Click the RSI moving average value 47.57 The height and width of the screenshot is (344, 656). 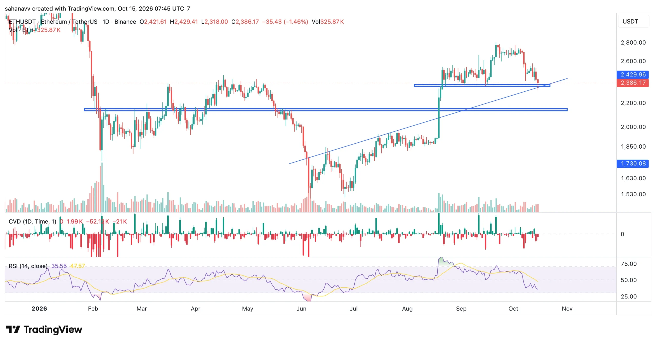tap(77, 266)
